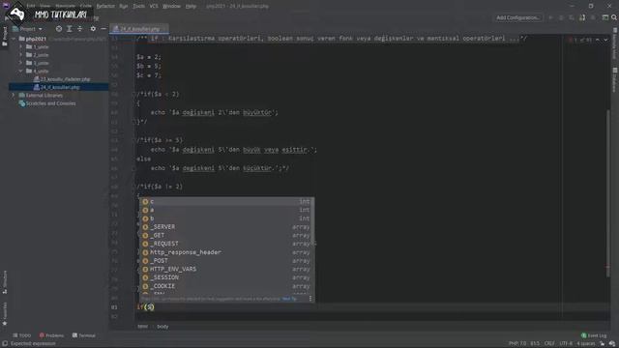Open the Terminal tool window
619x348 pixels.
point(84,335)
